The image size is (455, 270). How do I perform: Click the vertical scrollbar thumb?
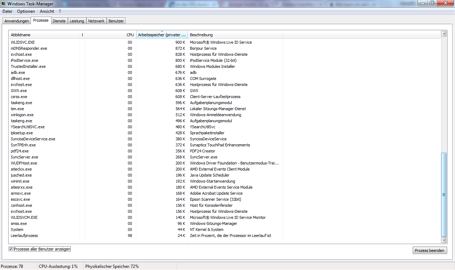click(x=444, y=195)
